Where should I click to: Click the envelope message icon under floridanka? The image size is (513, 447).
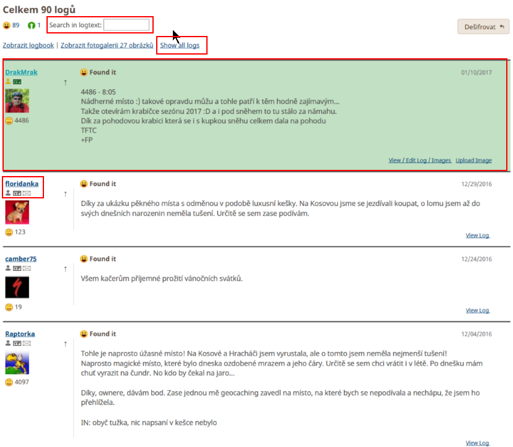click(27, 193)
